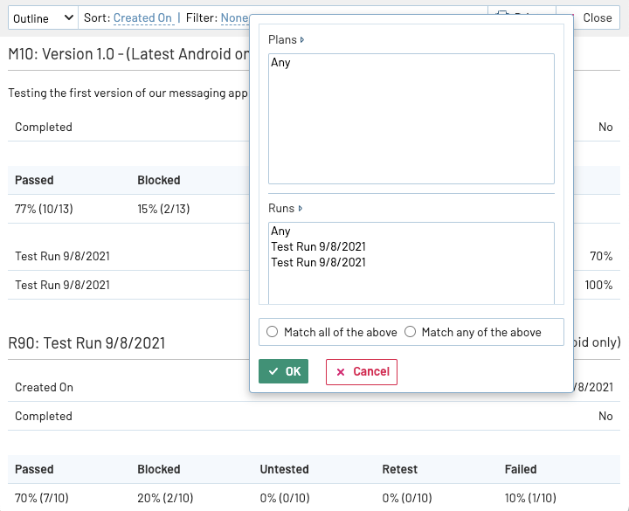Image resolution: width=629 pixels, height=511 pixels.
Task: Select 'Any' in the Plans list
Action: point(281,63)
